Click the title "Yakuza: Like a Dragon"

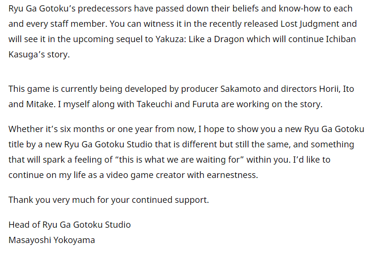[200, 39]
